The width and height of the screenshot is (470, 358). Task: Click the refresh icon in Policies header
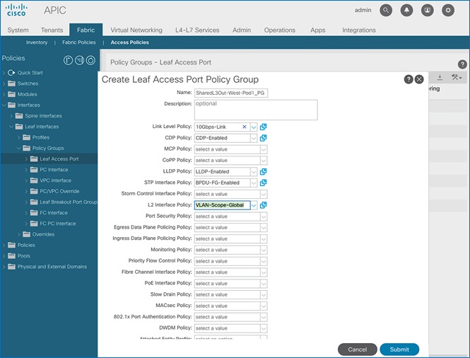[x=90, y=60]
